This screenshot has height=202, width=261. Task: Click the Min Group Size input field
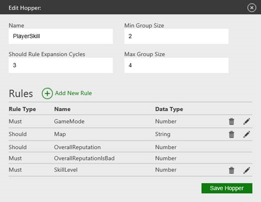point(177,36)
